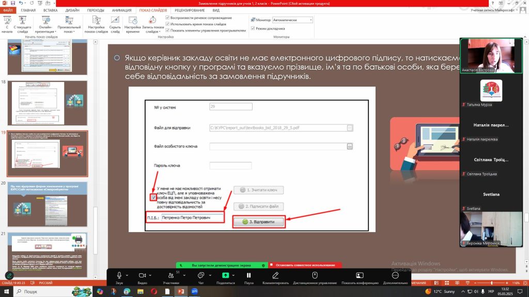Toggle Use slide timings checkbox
The height and width of the screenshot is (297, 529).
point(167,24)
